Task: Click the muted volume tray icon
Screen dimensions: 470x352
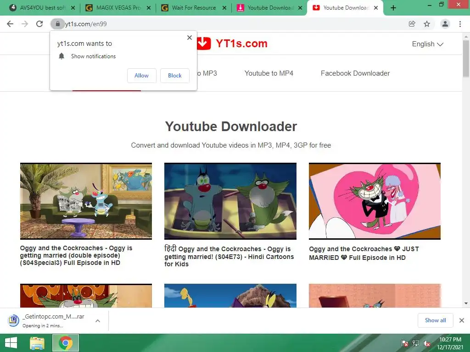Action: pyautogui.click(x=426, y=343)
